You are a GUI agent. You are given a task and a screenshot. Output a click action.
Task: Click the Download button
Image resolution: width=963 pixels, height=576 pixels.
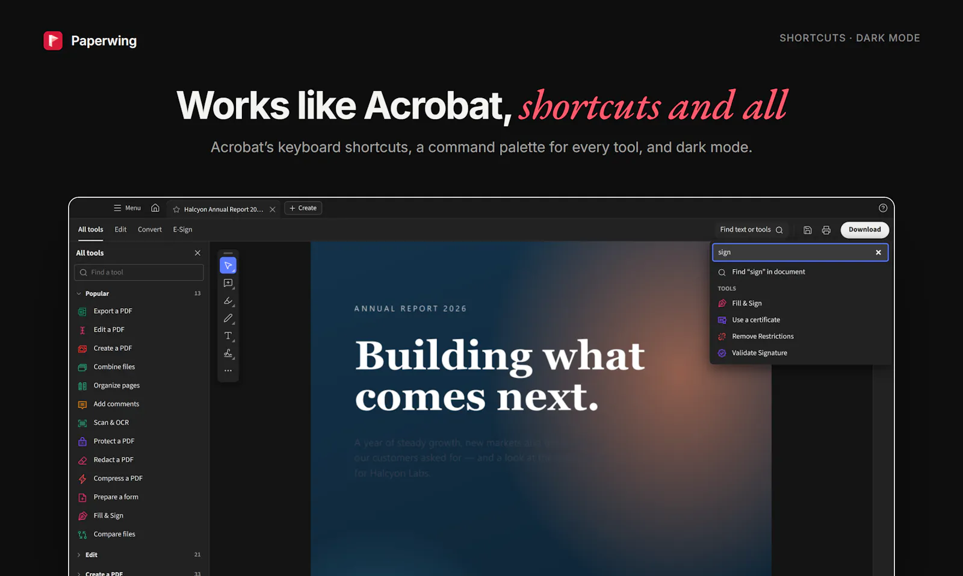[x=865, y=229]
